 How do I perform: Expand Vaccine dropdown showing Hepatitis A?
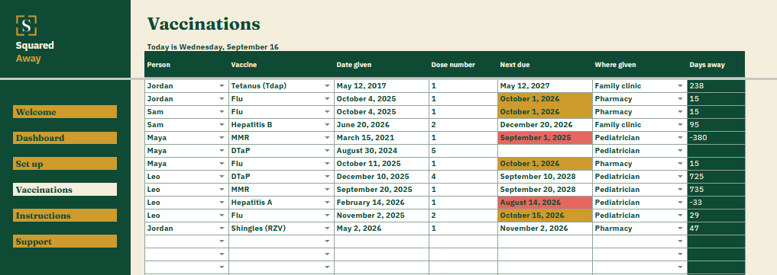coord(327,203)
